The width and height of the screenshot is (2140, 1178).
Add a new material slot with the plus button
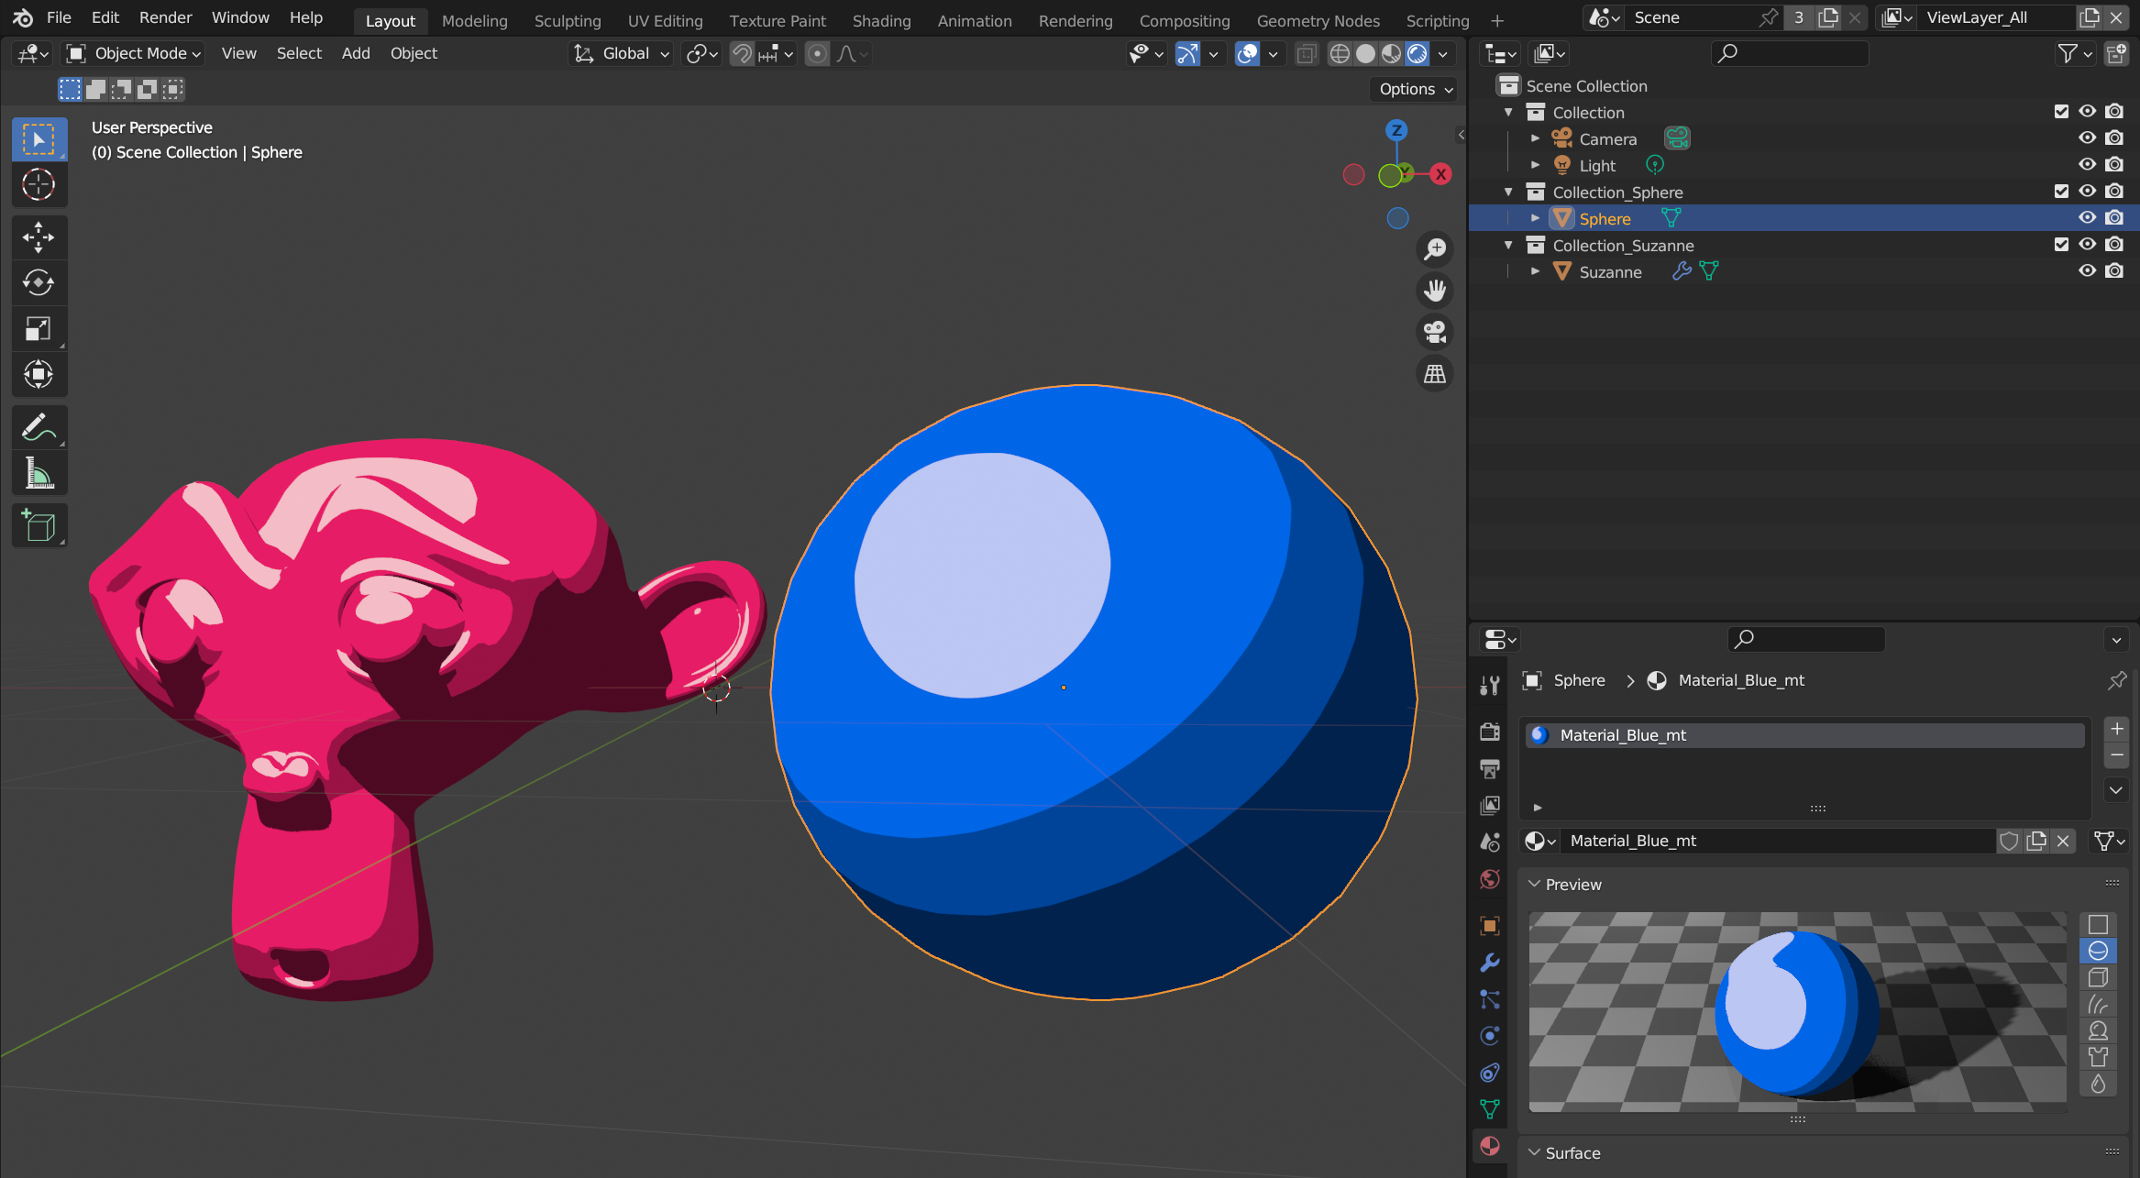2116,728
